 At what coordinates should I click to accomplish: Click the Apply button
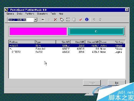point(92,83)
